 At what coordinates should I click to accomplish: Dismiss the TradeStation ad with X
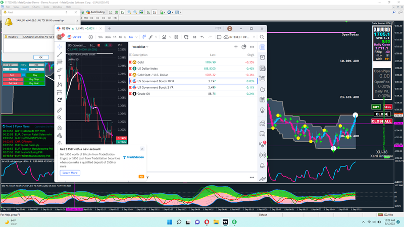142,149
